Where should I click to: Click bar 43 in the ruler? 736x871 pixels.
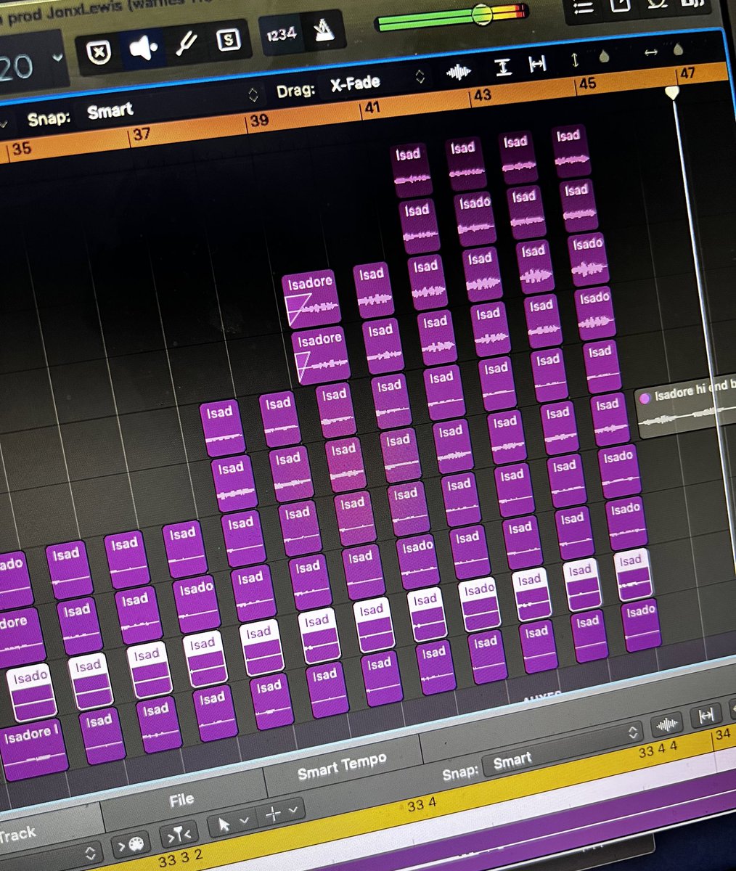pyautogui.click(x=482, y=95)
